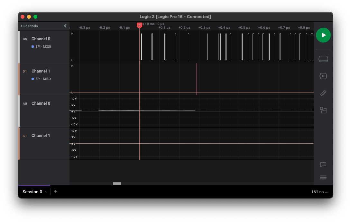Screen dimensions: 351x222
Task: Collapse the channels sidebar with the chevron
Action: click(x=65, y=26)
